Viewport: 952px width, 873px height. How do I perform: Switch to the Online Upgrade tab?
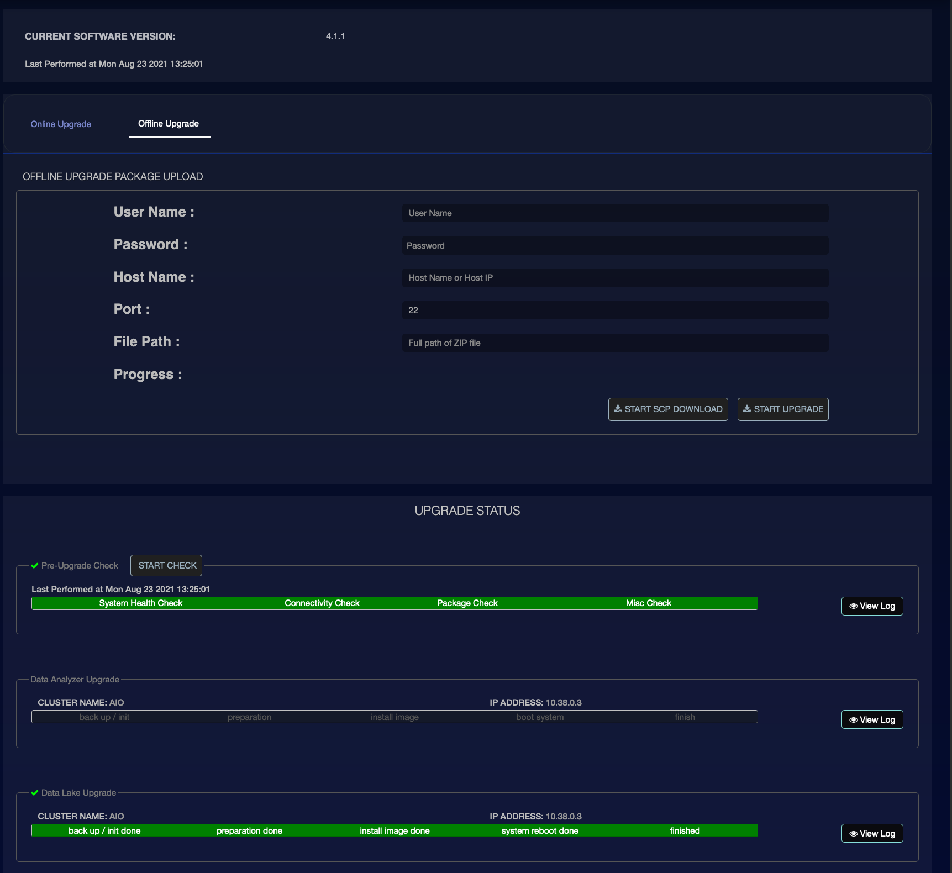(x=61, y=124)
